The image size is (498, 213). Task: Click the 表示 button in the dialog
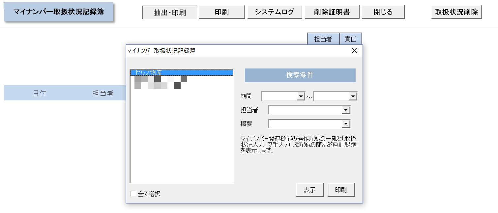click(310, 190)
